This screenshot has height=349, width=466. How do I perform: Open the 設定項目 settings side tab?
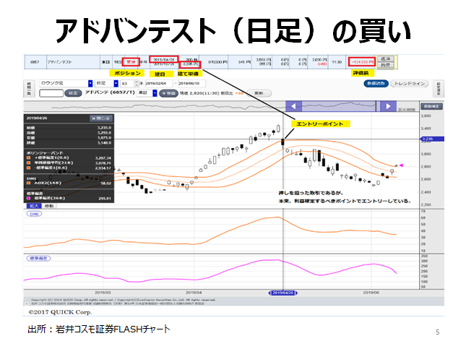pos(439,89)
